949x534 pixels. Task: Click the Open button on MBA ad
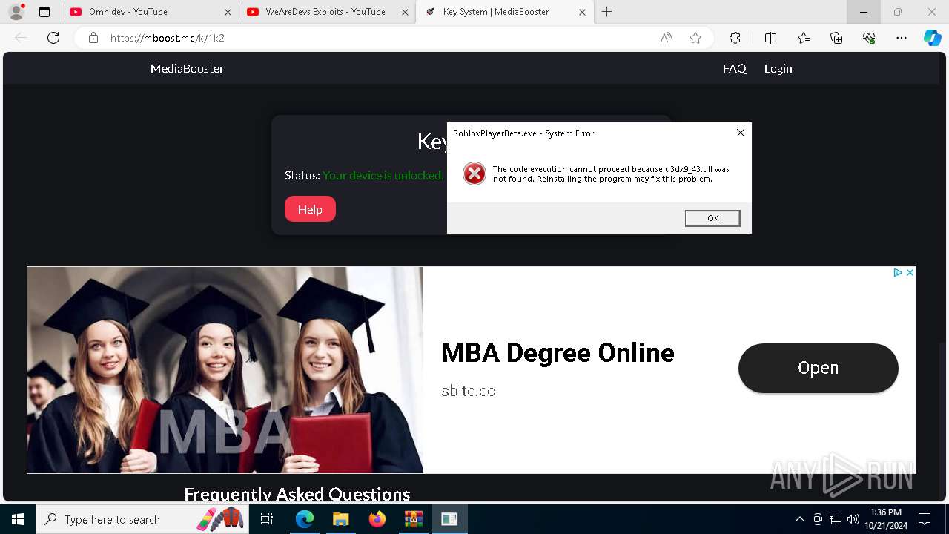click(x=818, y=368)
